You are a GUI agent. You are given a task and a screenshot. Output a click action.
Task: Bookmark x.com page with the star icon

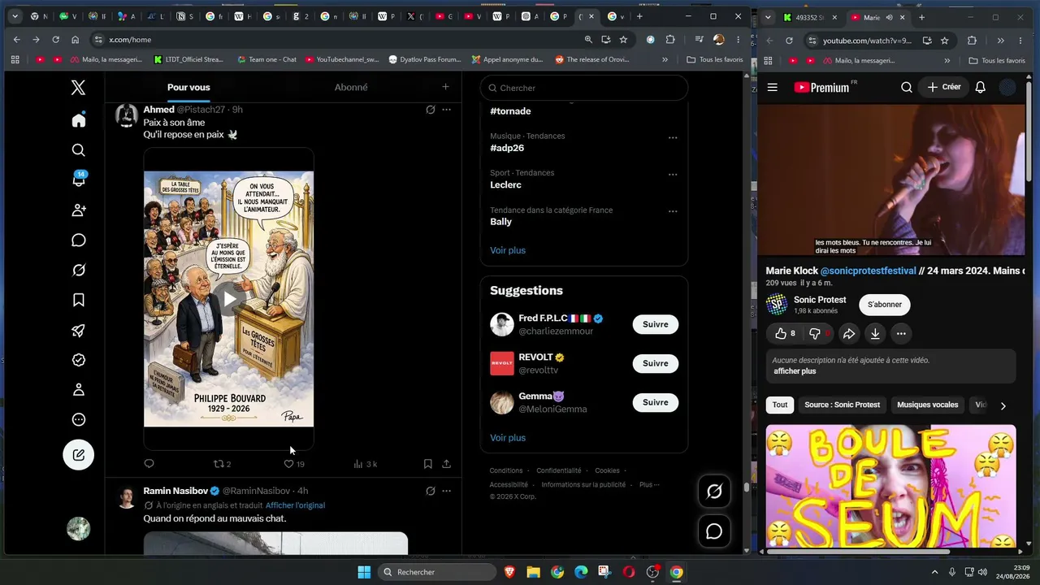[623, 39]
